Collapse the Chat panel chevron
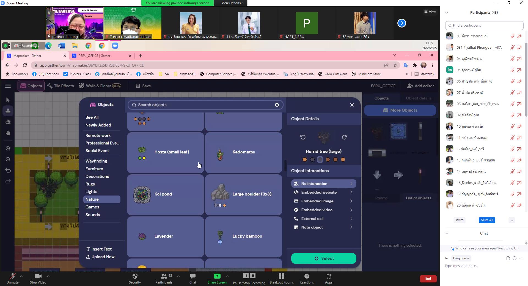 pyautogui.click(x=447, y=233)
